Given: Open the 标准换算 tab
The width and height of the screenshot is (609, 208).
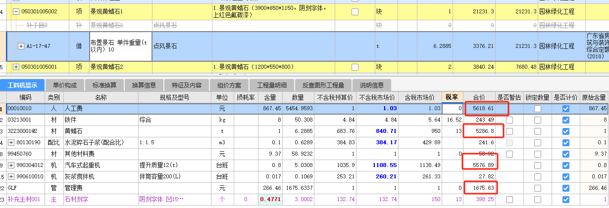Looking at the screenshot, I should (x=104, y=85).
